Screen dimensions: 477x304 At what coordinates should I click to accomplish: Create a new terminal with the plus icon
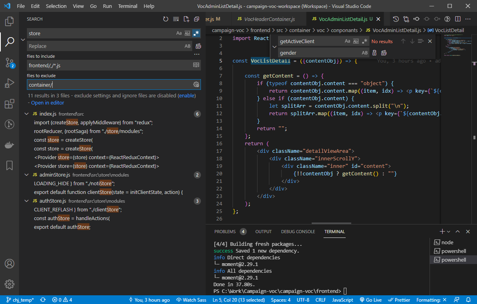pos(442,232)
